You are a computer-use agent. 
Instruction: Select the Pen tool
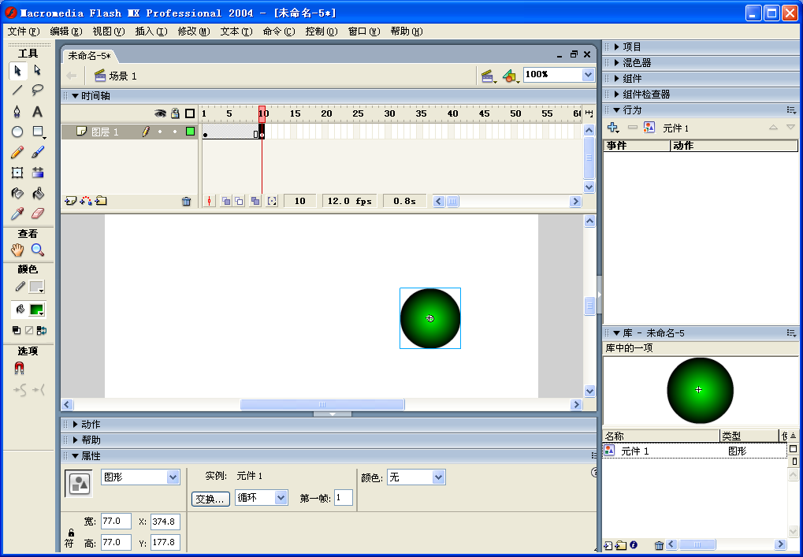tap(17, 111)
